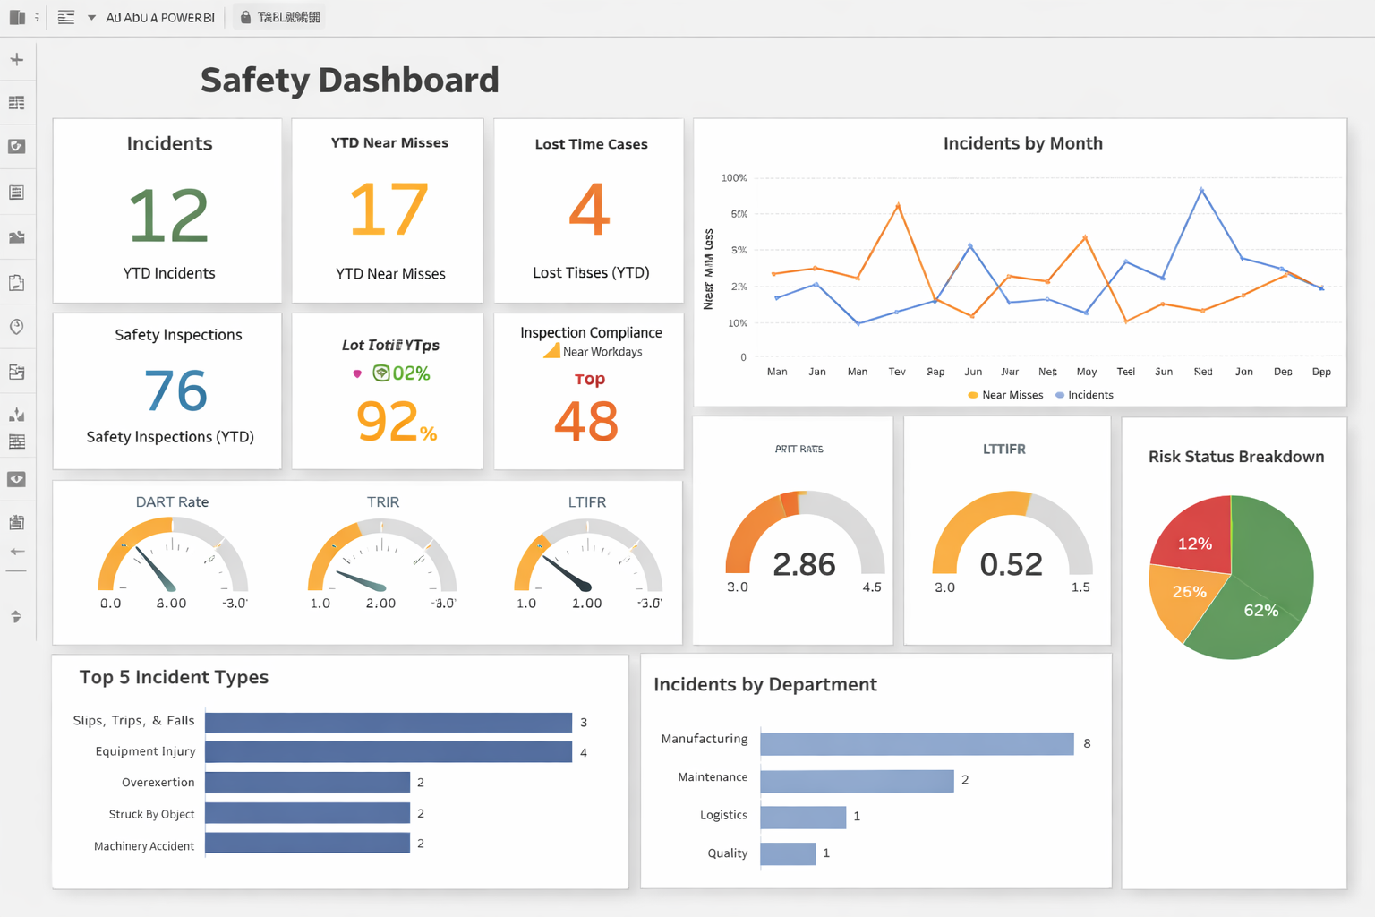Screen dimensions: 1375x917
Task: Add a new visual using the plus icon
Action: [16, 59]
